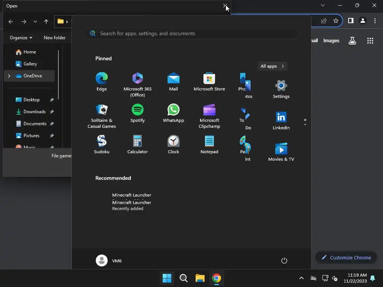383x287 pixels.
Task: Open Documents quick access folder
Action: pos(35,123)
